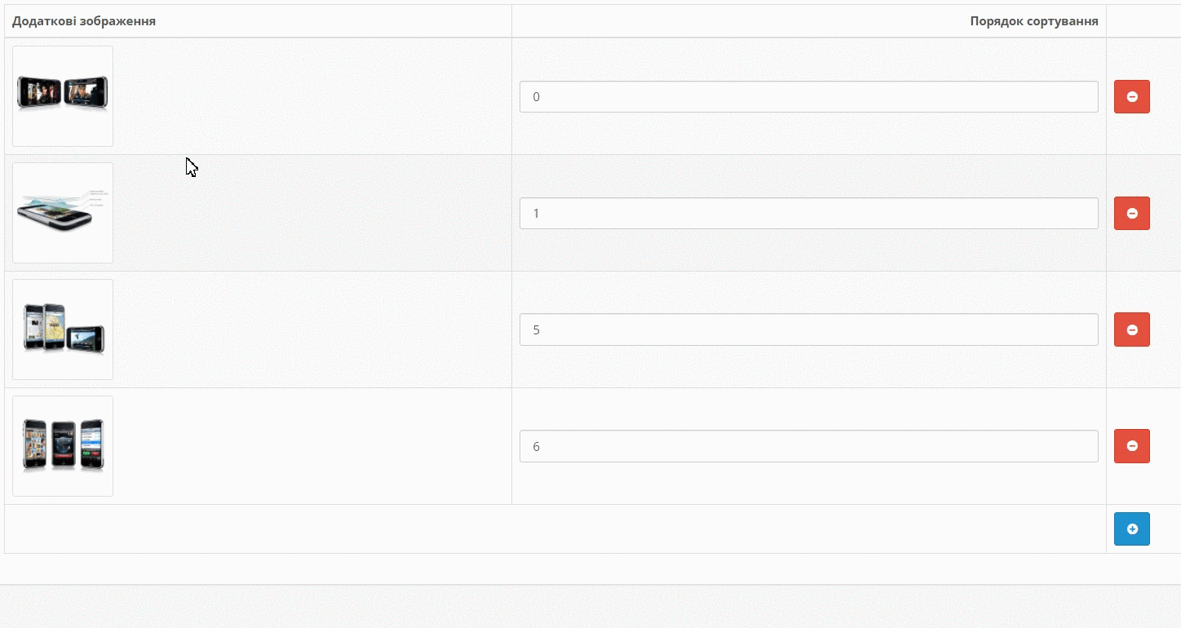Click the empty footer cell beside the add button
Screen dimensions: 1181x628
(555, 528)
